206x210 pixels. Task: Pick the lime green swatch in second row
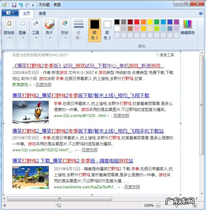click(157, 28)
